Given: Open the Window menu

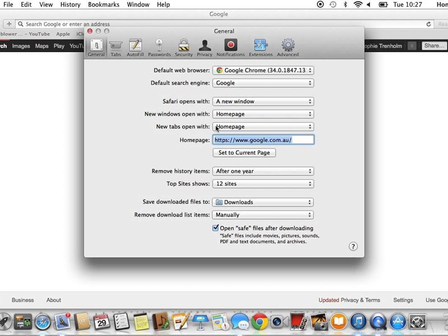Looking at the screenshot, I should tap(138, 4).
